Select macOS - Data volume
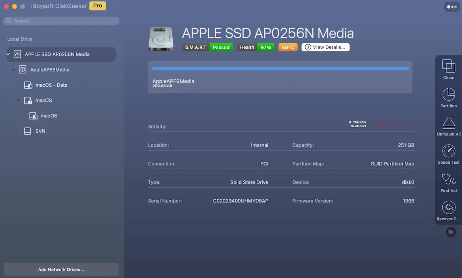This screenshot has height=278, width=462. (x=51, y=85)
